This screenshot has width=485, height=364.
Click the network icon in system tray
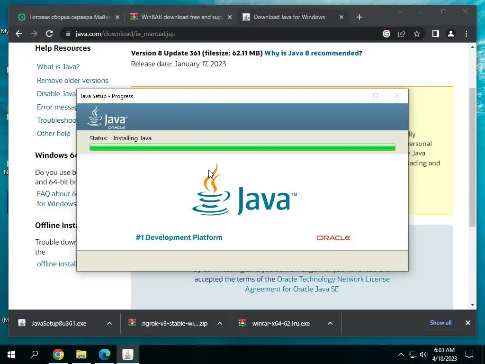pyautogui.click(x=413, y=355)
